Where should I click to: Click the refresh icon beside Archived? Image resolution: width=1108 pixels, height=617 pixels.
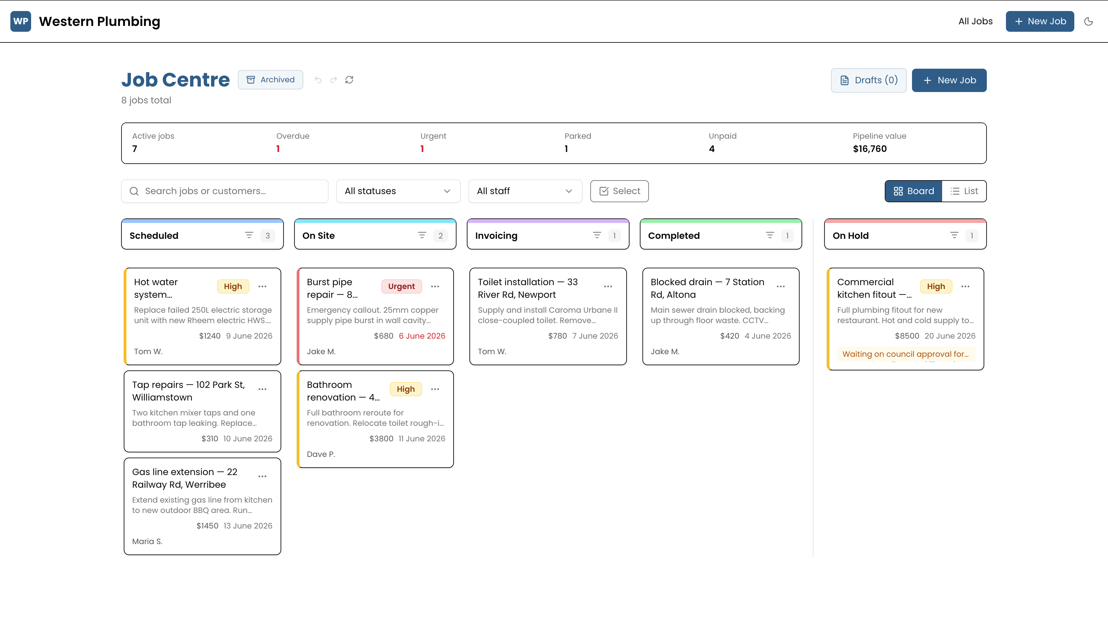(x=349, y=80)
